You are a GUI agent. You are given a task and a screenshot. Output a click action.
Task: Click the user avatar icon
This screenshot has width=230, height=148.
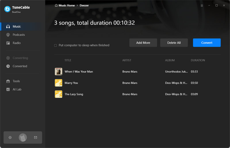[x=23, y=137]
